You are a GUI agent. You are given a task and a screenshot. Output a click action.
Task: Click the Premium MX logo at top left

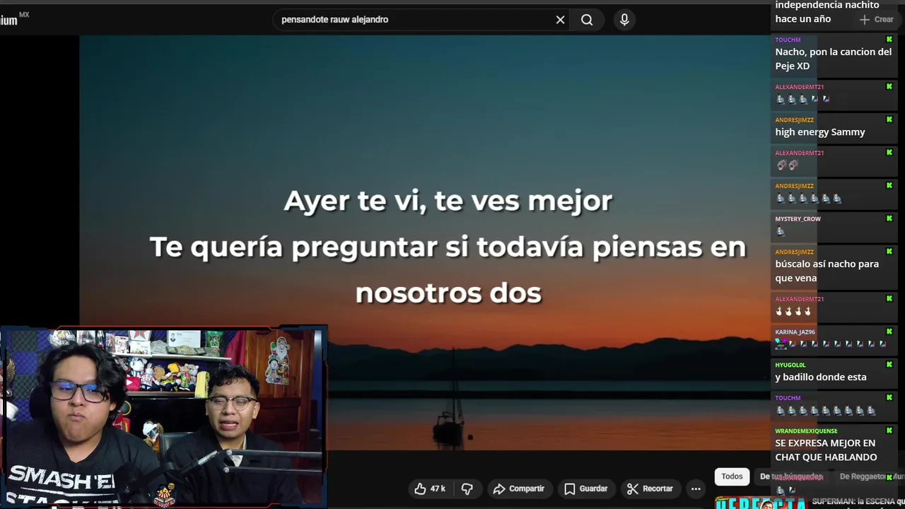pos(14,18)
